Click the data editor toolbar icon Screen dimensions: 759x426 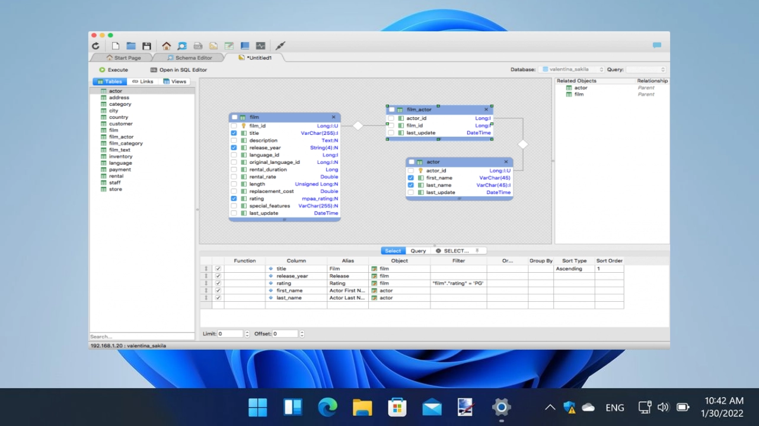coord(229,46)
